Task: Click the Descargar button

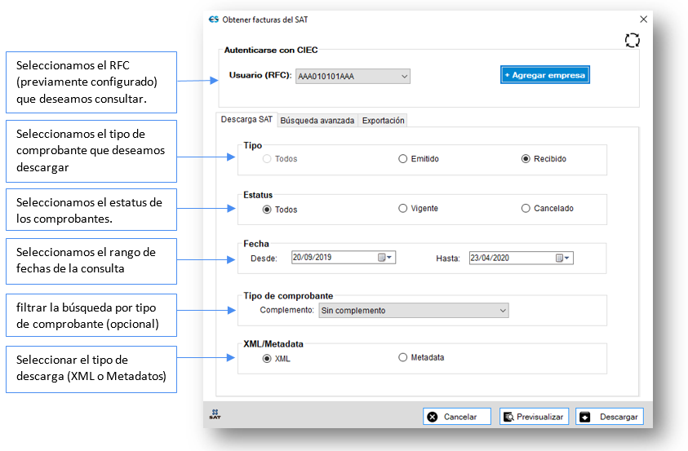Action: click(x=610, y=417)
